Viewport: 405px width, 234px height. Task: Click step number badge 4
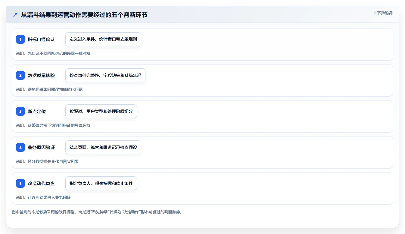tap(20, 147)
